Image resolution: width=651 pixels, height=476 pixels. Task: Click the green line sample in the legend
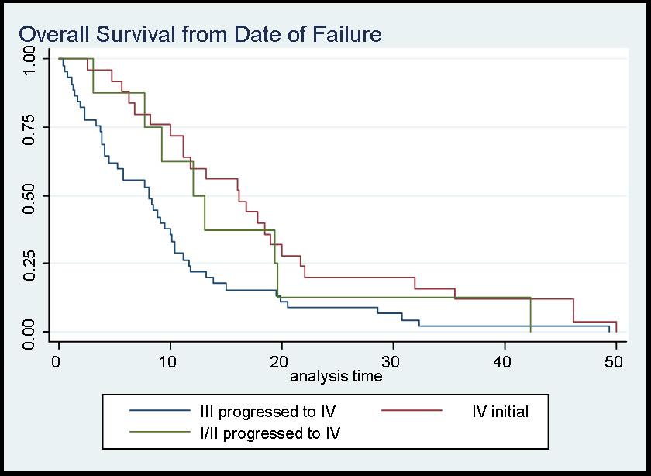160,431
